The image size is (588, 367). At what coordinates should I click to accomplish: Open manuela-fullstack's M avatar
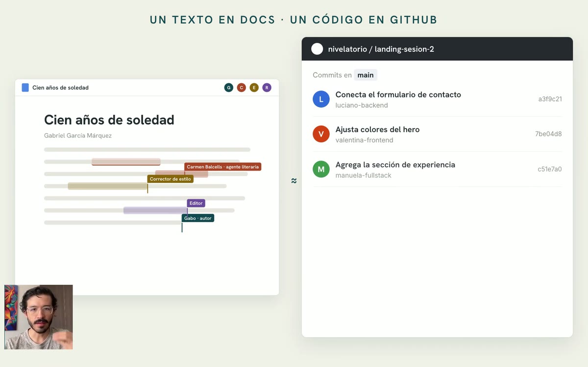tap(321, 169)
